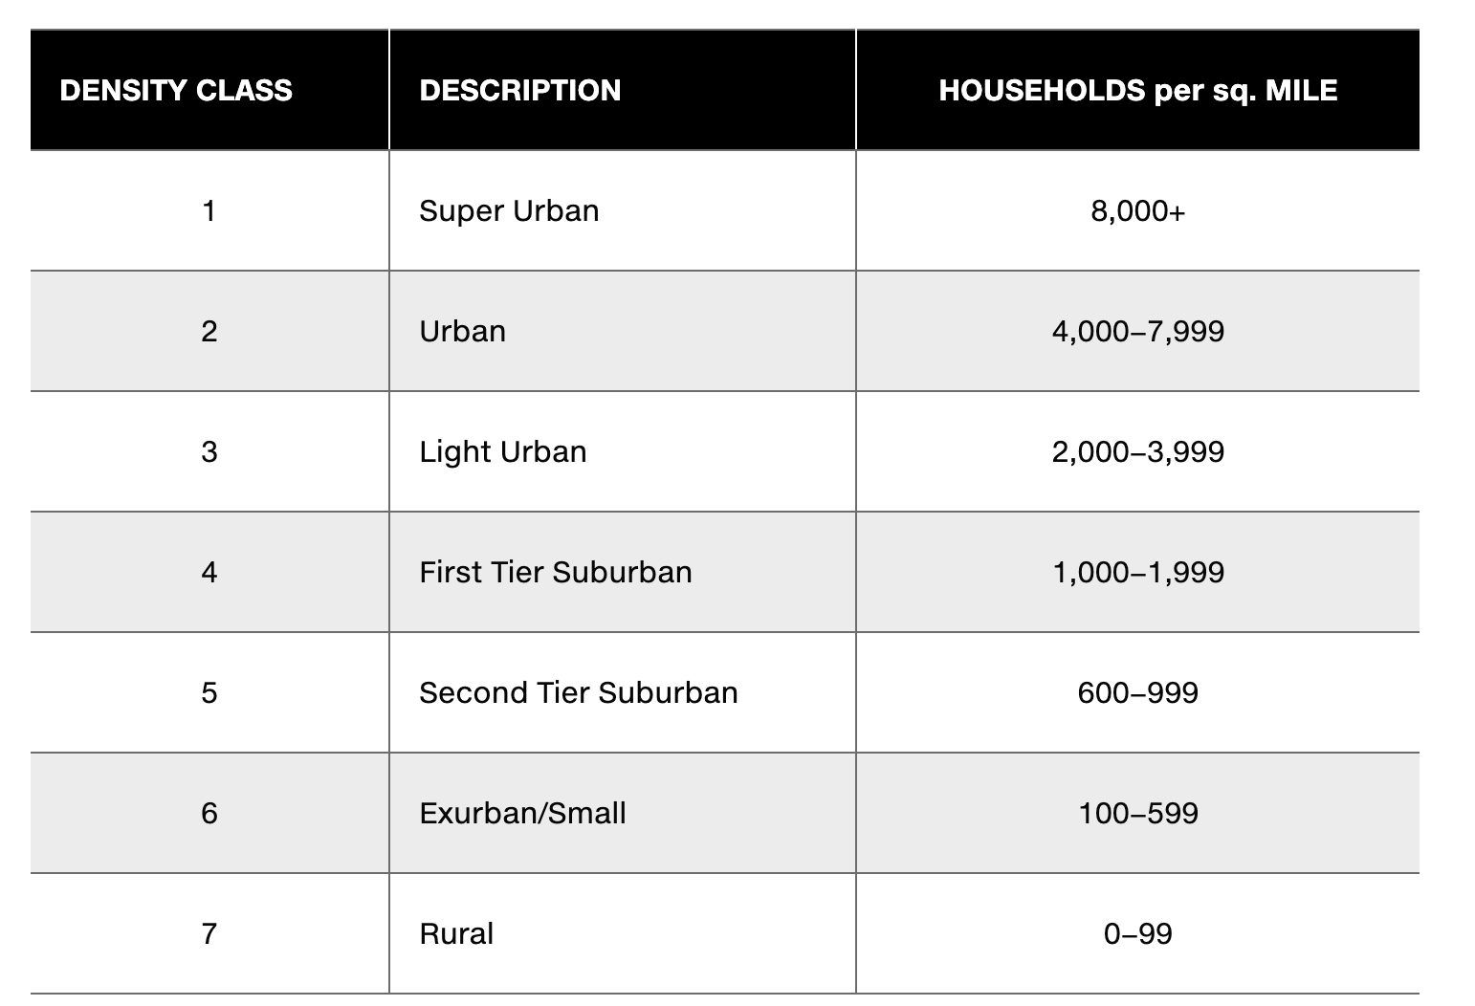Click the 100–599 households value
1475x1006 pixels.
[1137, 813]
